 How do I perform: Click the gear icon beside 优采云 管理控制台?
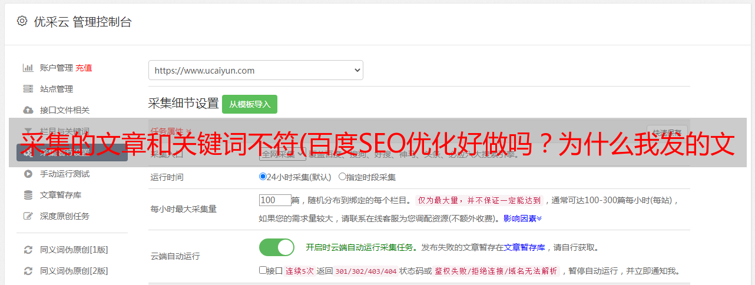22,21
